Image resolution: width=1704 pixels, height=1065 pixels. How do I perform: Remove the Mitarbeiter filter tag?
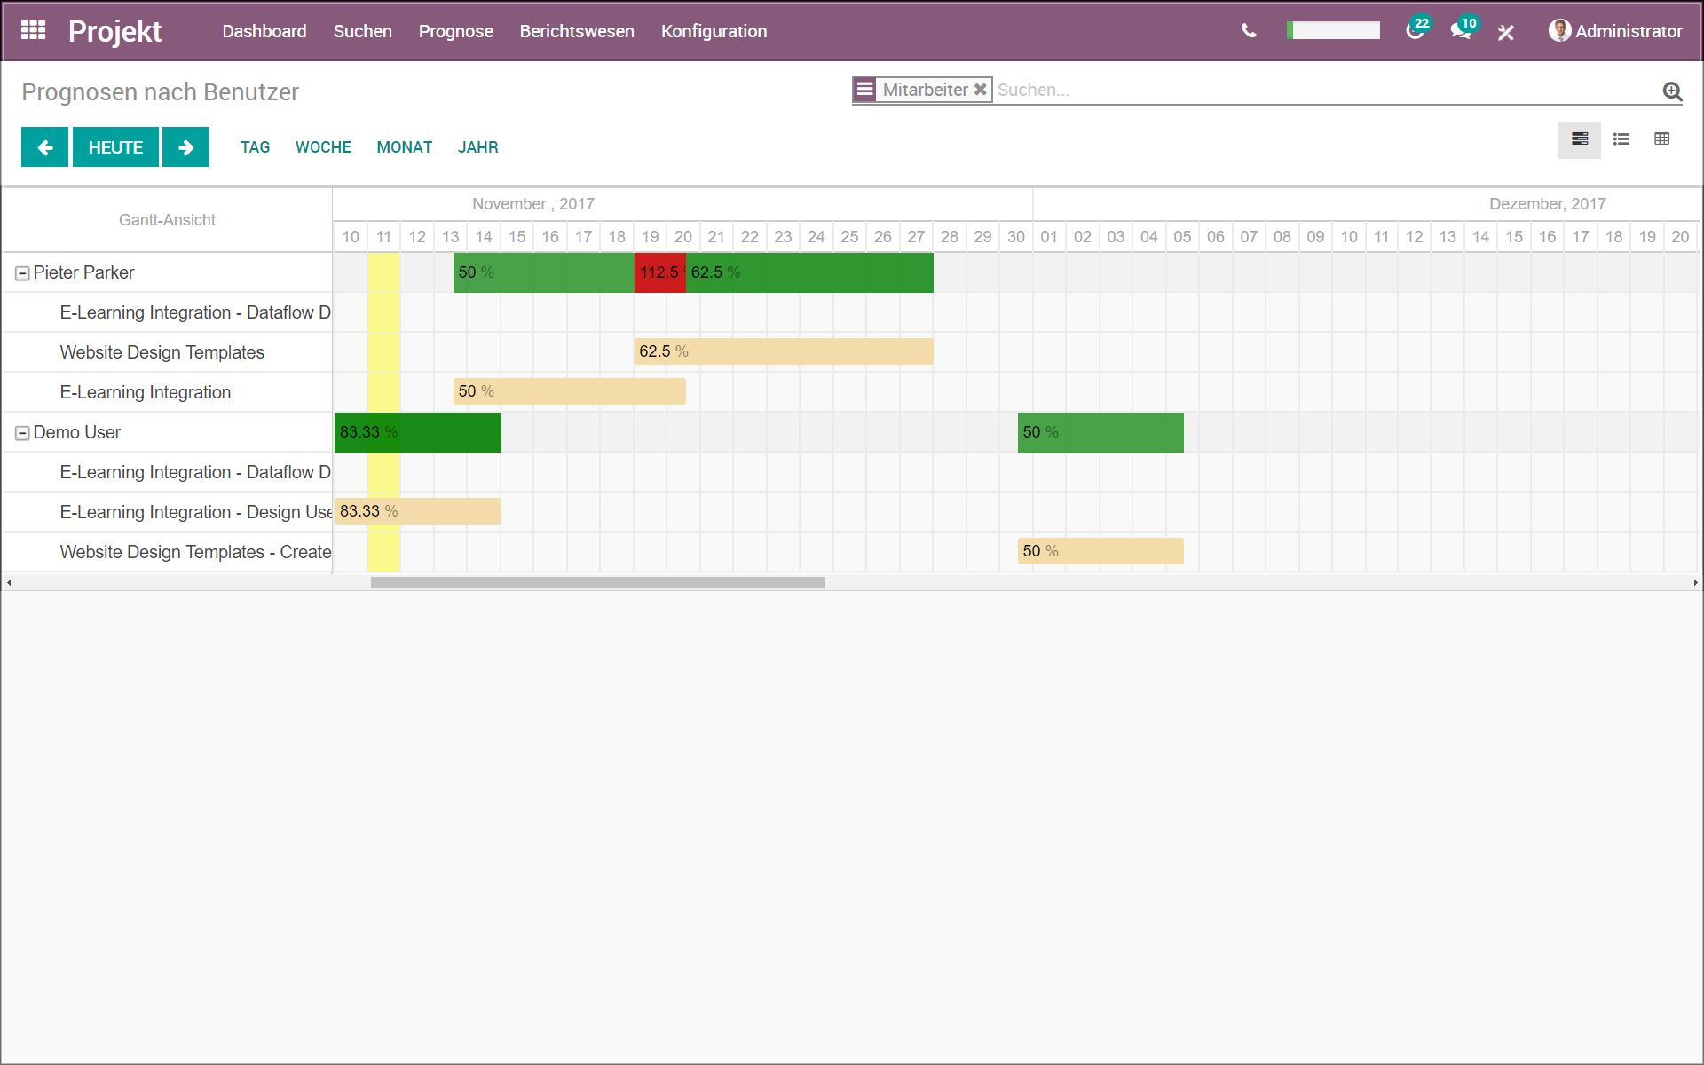pos(980,90)
